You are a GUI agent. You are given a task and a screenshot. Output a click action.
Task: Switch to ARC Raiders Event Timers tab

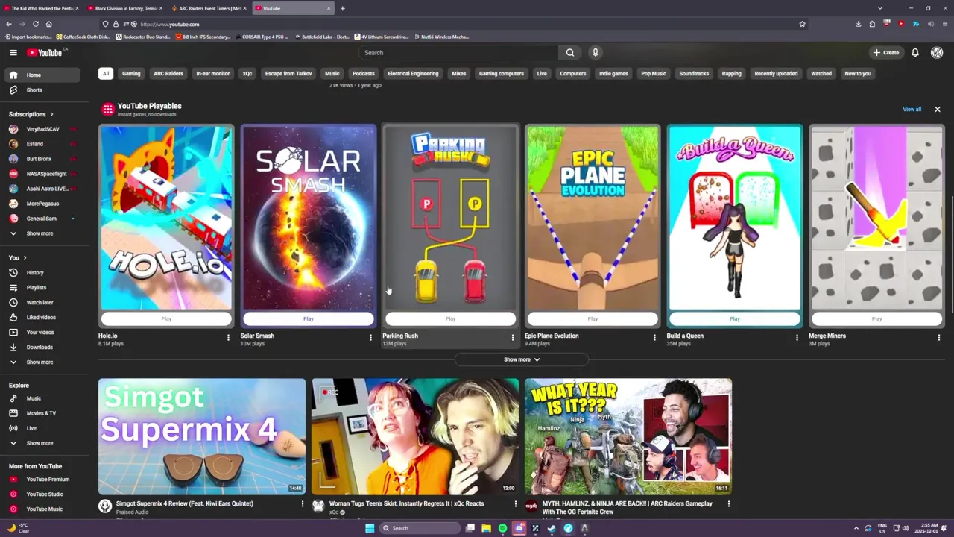click(x=209, y=8)
